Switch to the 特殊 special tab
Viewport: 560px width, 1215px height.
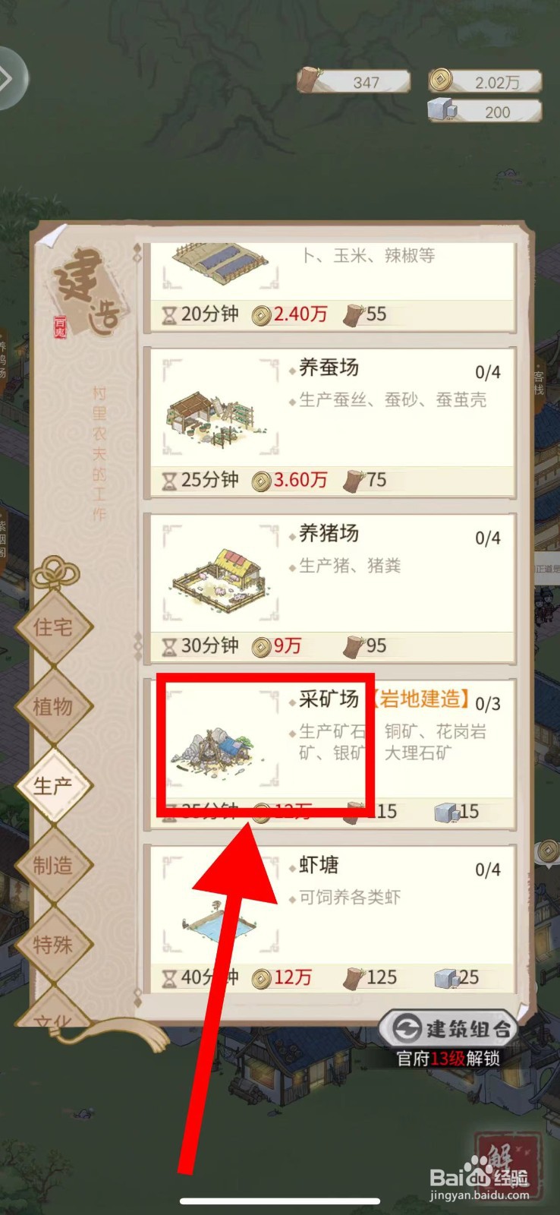click(53, 945)
